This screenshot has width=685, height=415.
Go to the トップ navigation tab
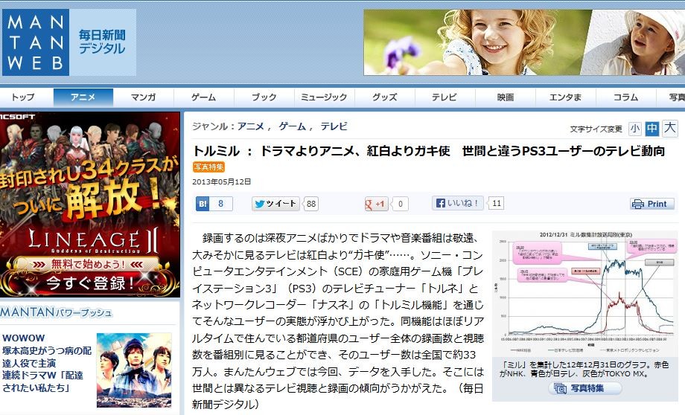coord(23,97)
